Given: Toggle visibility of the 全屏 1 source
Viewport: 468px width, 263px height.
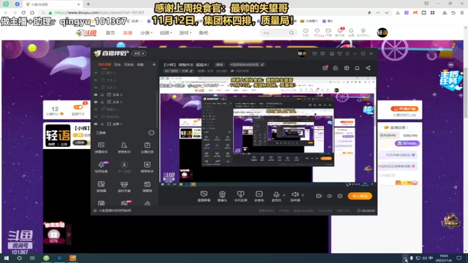Looking at the screenshot, I should [96, 124].
